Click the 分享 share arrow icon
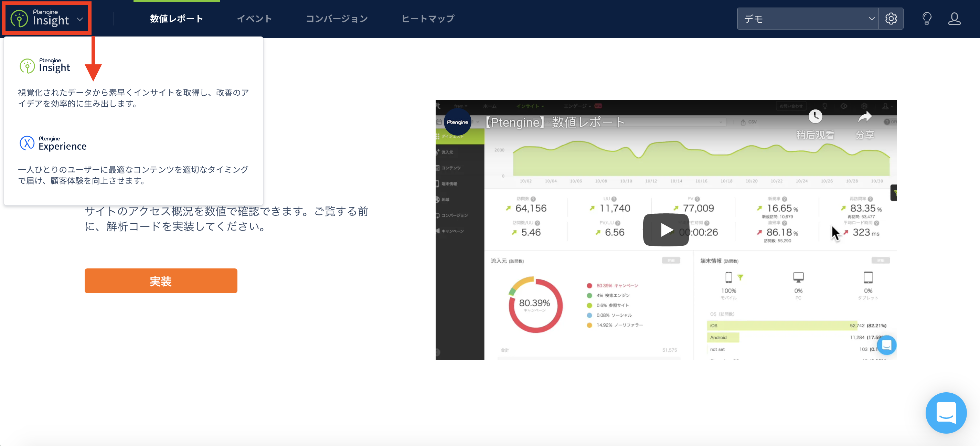980x446 pixels. 865,117
